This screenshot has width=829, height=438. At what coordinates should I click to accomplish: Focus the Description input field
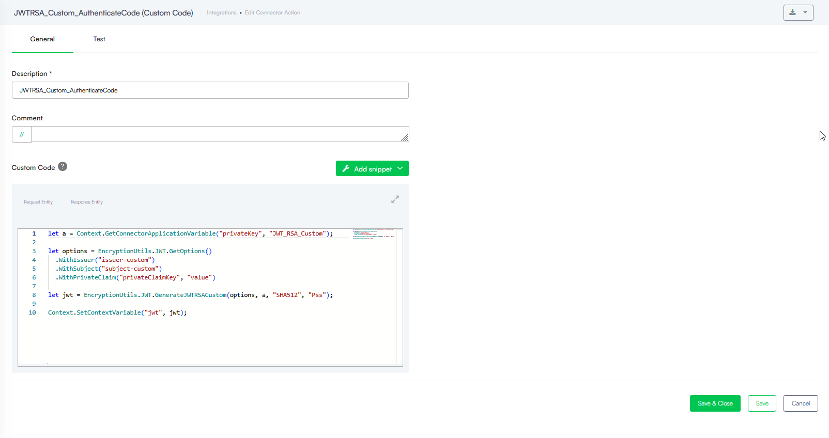click(210, 90)
